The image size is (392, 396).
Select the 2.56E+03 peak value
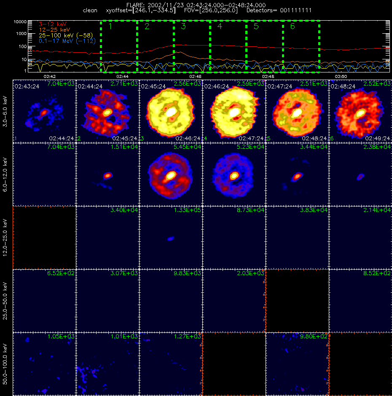click(187, 83)
